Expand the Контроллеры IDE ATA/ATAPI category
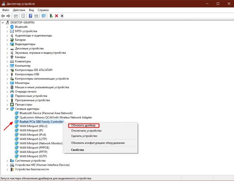Image resolution: width=234 pixels, height=181 pixels. point(7,70)
